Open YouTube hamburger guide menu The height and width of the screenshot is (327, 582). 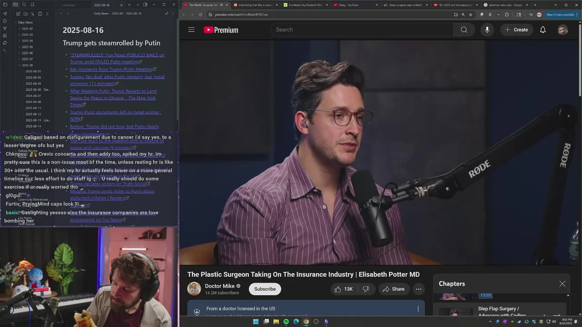click(x=191, y=30)
